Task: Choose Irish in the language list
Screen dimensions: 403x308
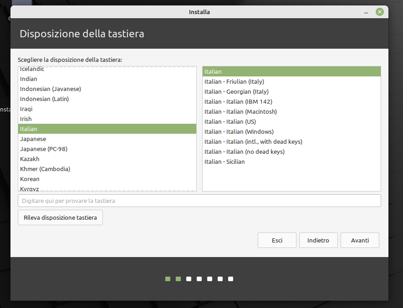Action: [107, 119]
